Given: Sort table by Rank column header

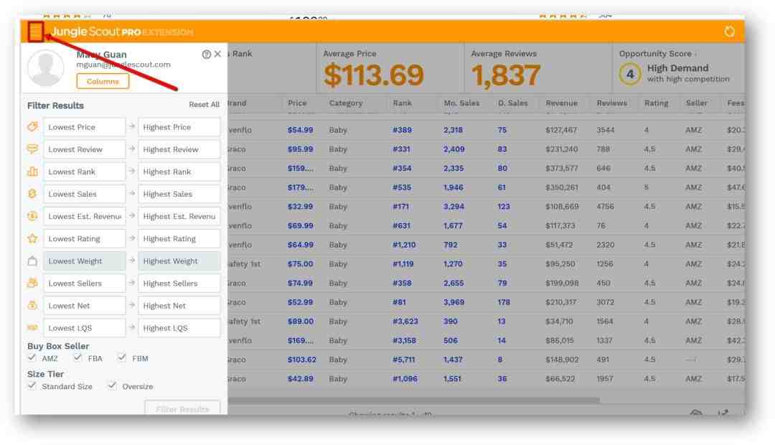Looking at the screenshot, I should coord(402,103).
